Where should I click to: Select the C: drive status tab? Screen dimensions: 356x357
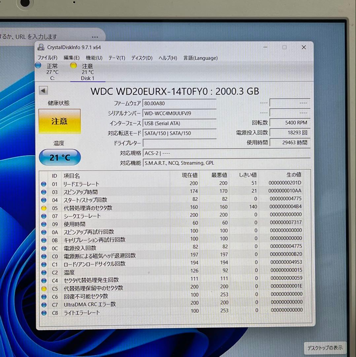(x=52, y=72)
